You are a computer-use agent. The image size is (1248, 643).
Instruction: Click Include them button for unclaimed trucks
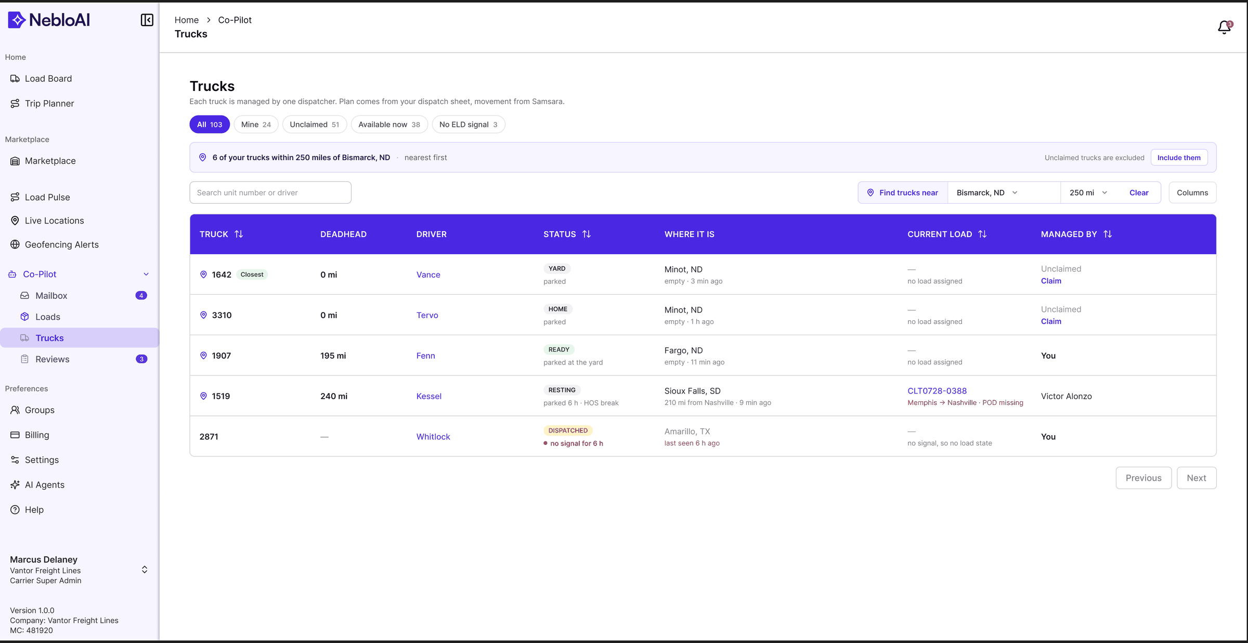tap(1179, 158)
